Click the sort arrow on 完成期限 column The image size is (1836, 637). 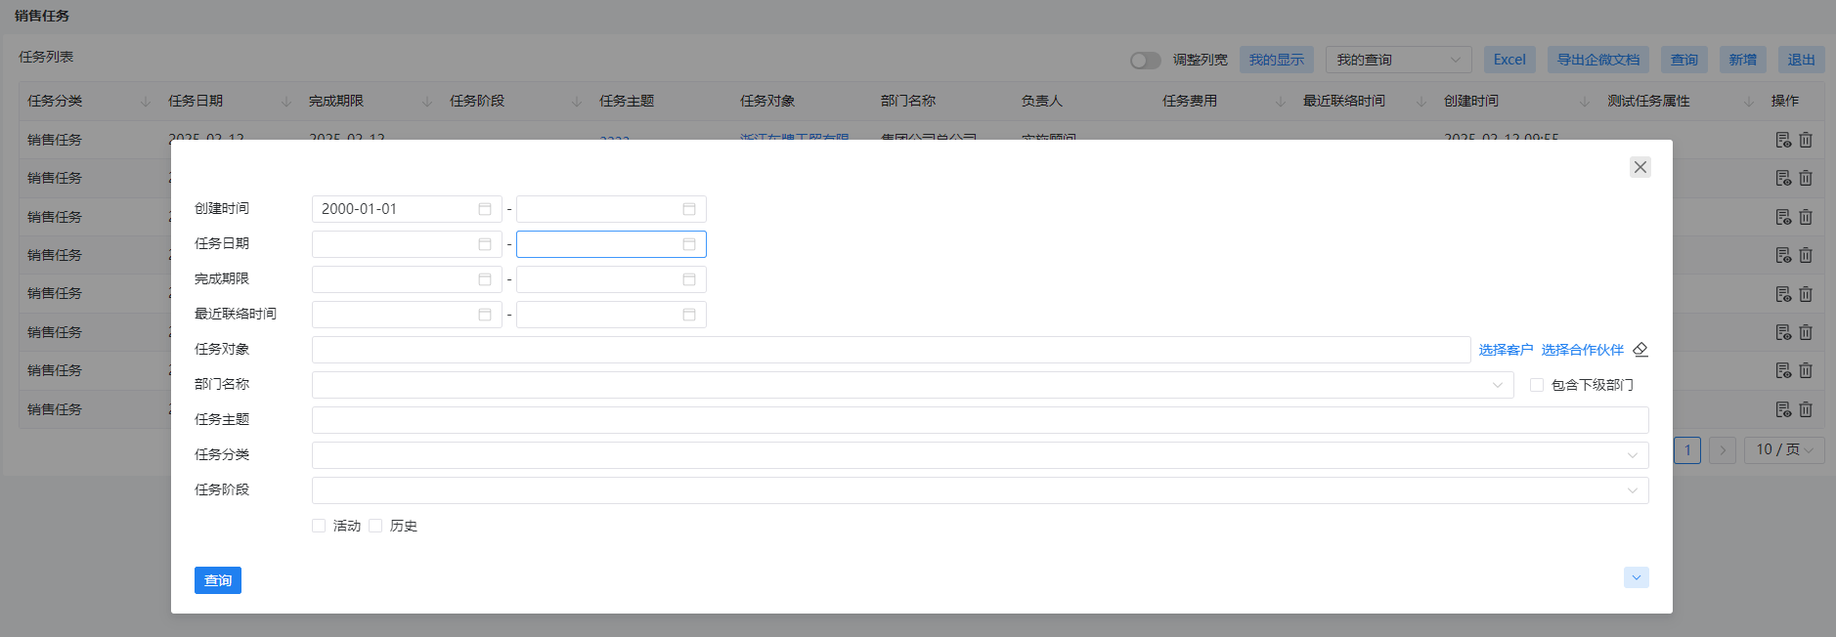[427, 102]
